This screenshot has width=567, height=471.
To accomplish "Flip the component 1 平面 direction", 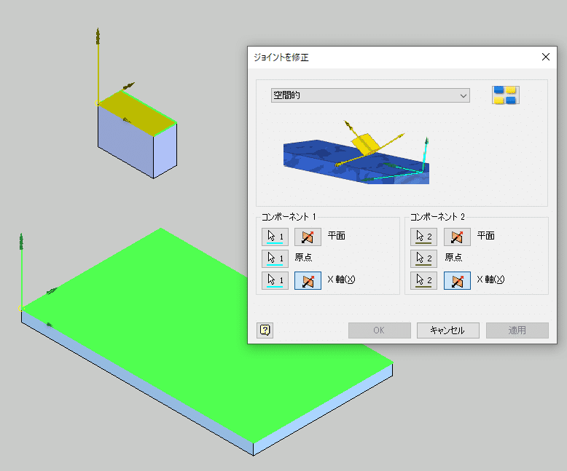I will tap(308, 237).
